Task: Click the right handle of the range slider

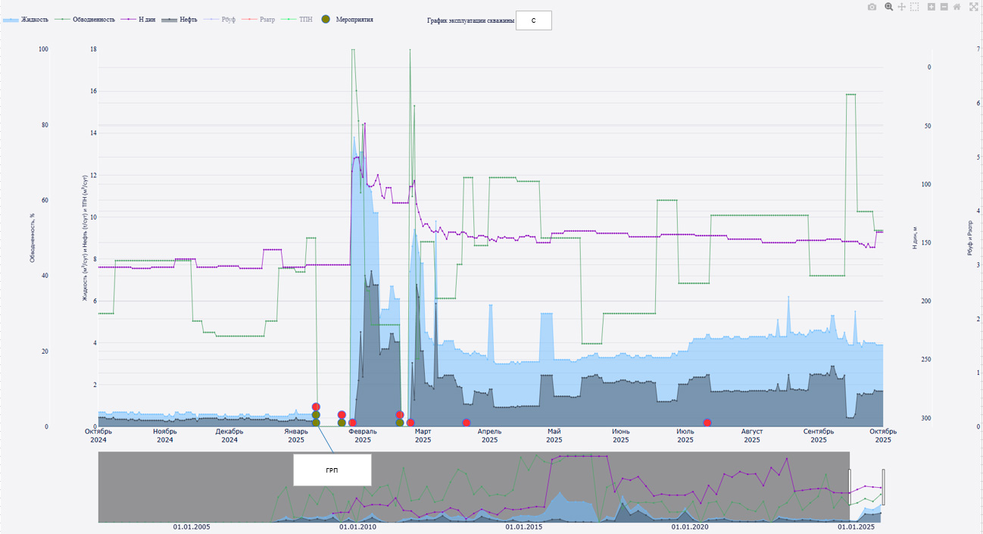Action: tap(883, 487)
